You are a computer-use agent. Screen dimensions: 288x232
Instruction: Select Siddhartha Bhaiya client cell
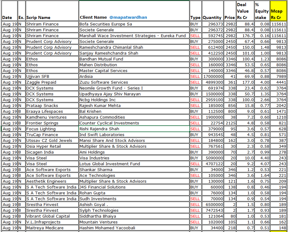click(x=134, y=216)
